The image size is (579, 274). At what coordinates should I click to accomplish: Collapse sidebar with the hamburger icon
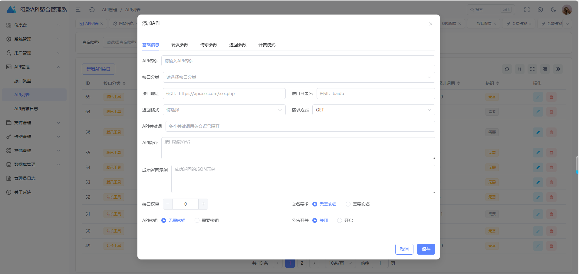[x=78, y=10]
